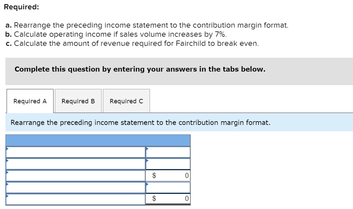Click the instruction banner about contribution margin format
This screenshot has width=353, height=209.
point(140,123)
